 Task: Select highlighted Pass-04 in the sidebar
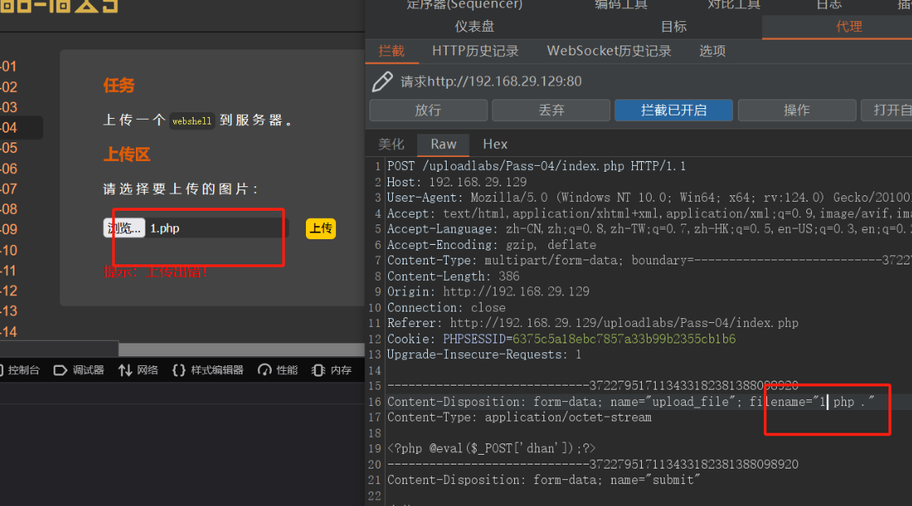[x=9, y=128]
